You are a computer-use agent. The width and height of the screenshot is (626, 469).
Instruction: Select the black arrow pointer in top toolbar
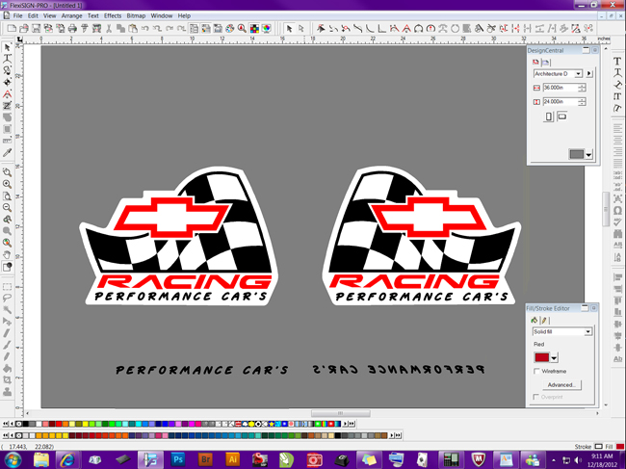pyautogui.click(x=290, y=28)
